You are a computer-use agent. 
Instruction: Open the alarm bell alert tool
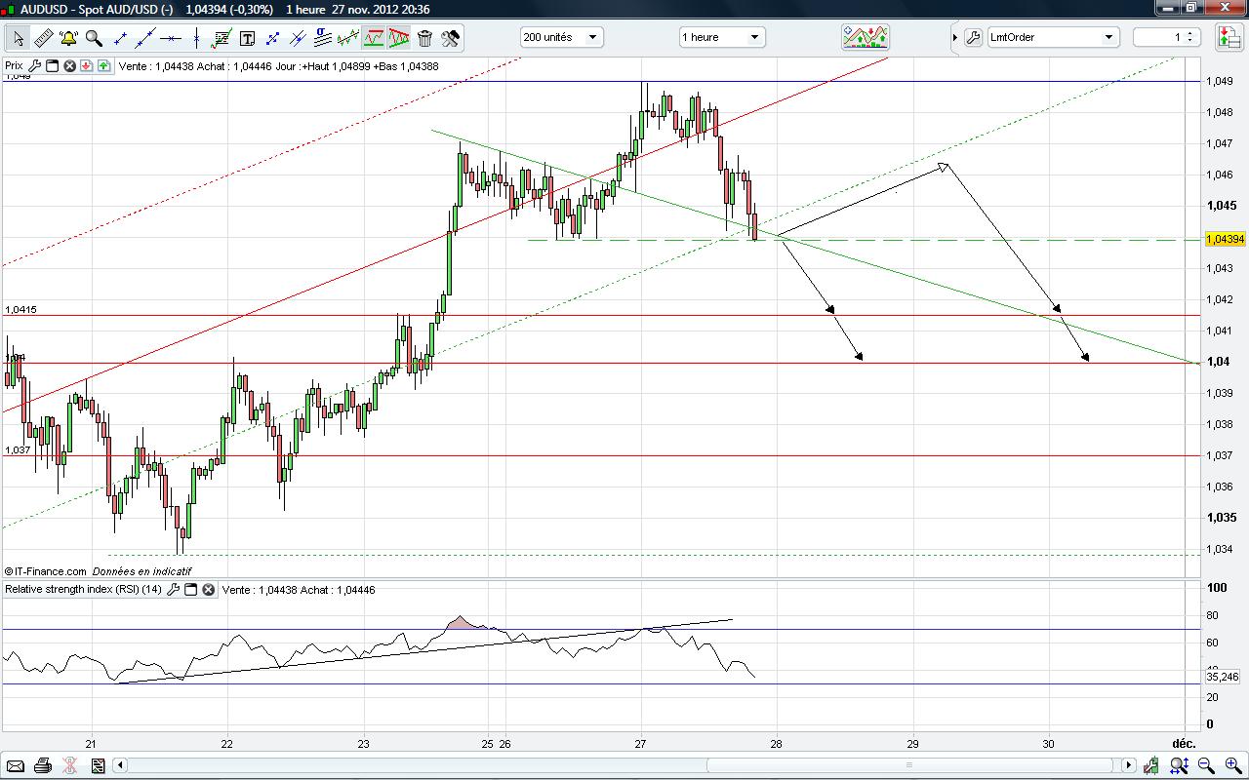(68, 38)
